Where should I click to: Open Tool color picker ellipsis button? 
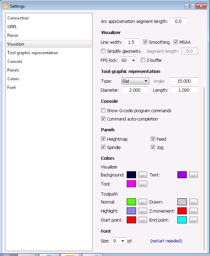[143, 184]
